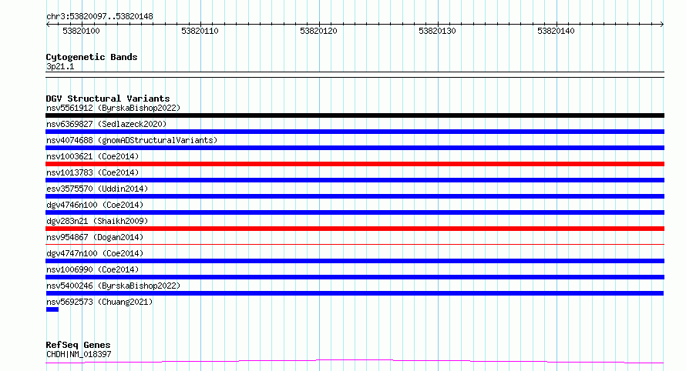Click ruler position 53820120
The image size is (686, 371).
coord(318,31)
